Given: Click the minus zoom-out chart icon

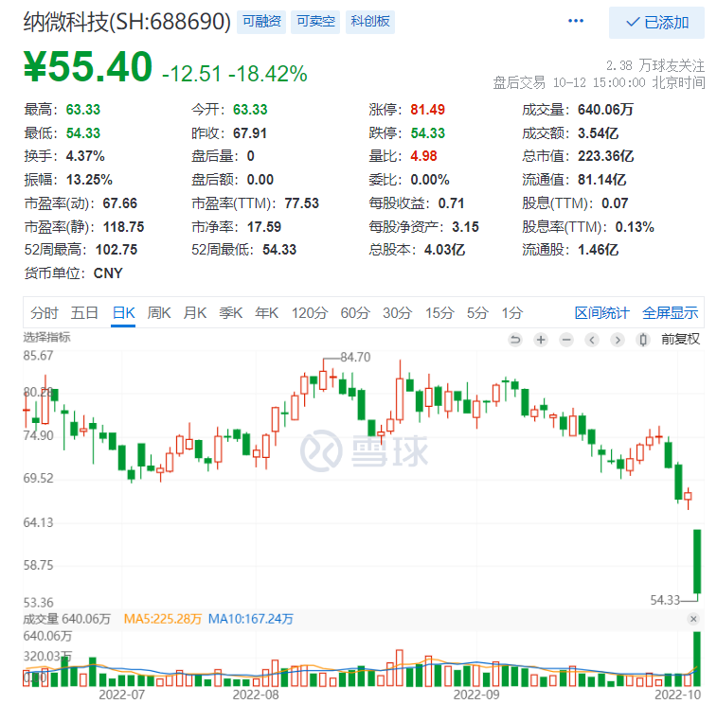Looking at the screenshot, I should click(x=566, y=340).
